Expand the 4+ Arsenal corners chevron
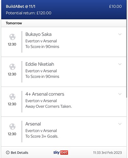Screen dimensions: 128x158 [120, 94]
